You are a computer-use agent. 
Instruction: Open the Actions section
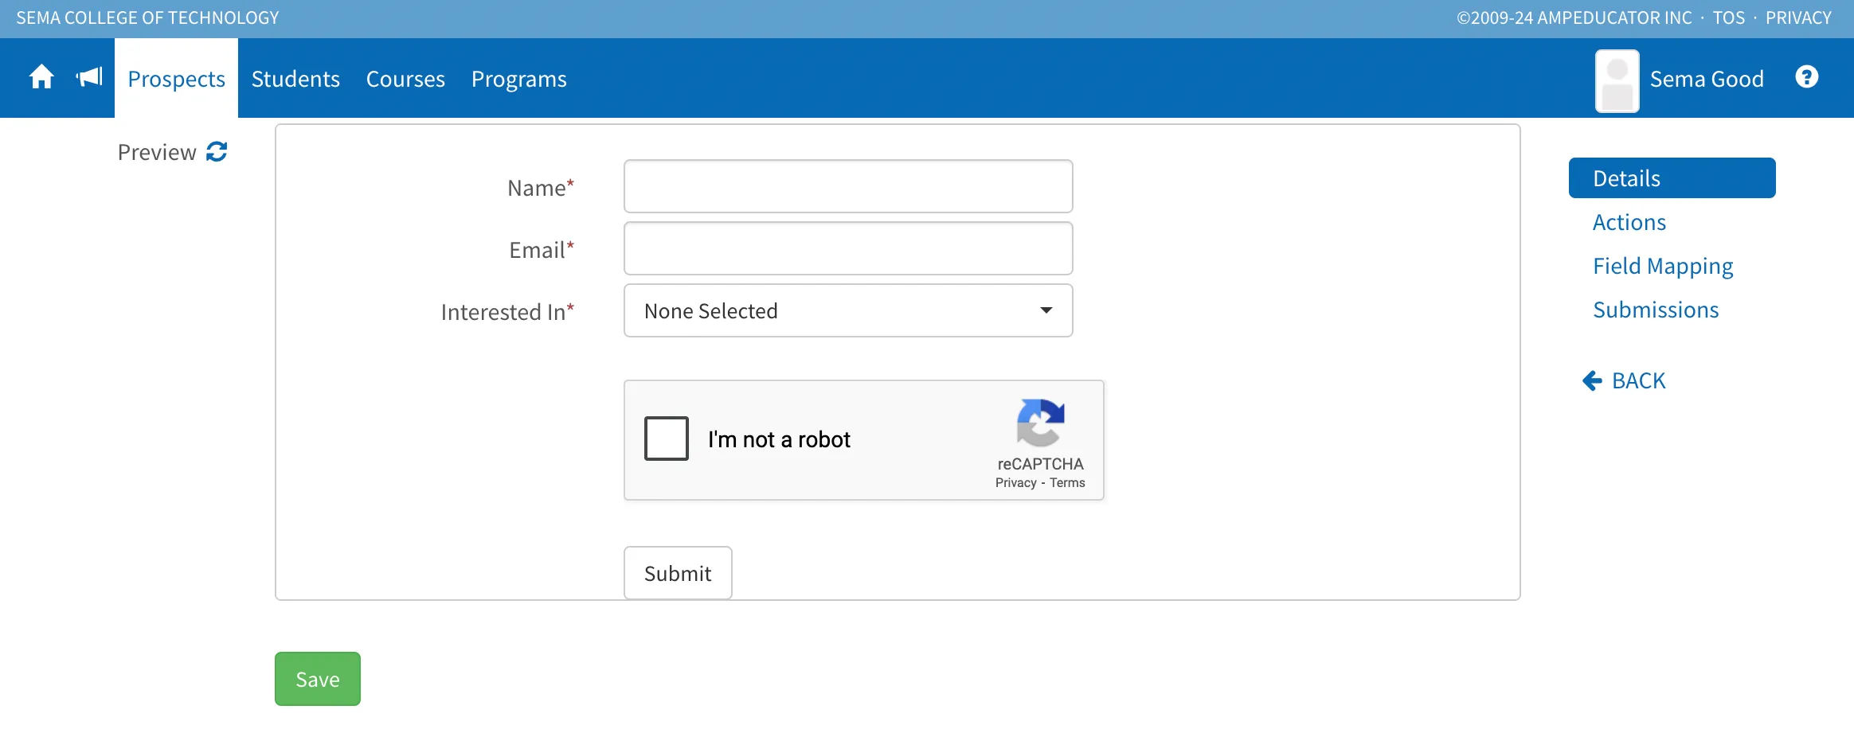pos(1629,222)
